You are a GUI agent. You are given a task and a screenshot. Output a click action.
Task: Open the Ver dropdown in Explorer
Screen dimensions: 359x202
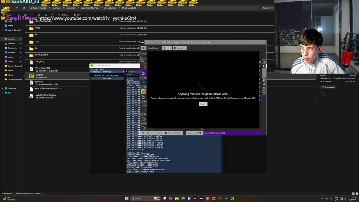pos(78,15)
